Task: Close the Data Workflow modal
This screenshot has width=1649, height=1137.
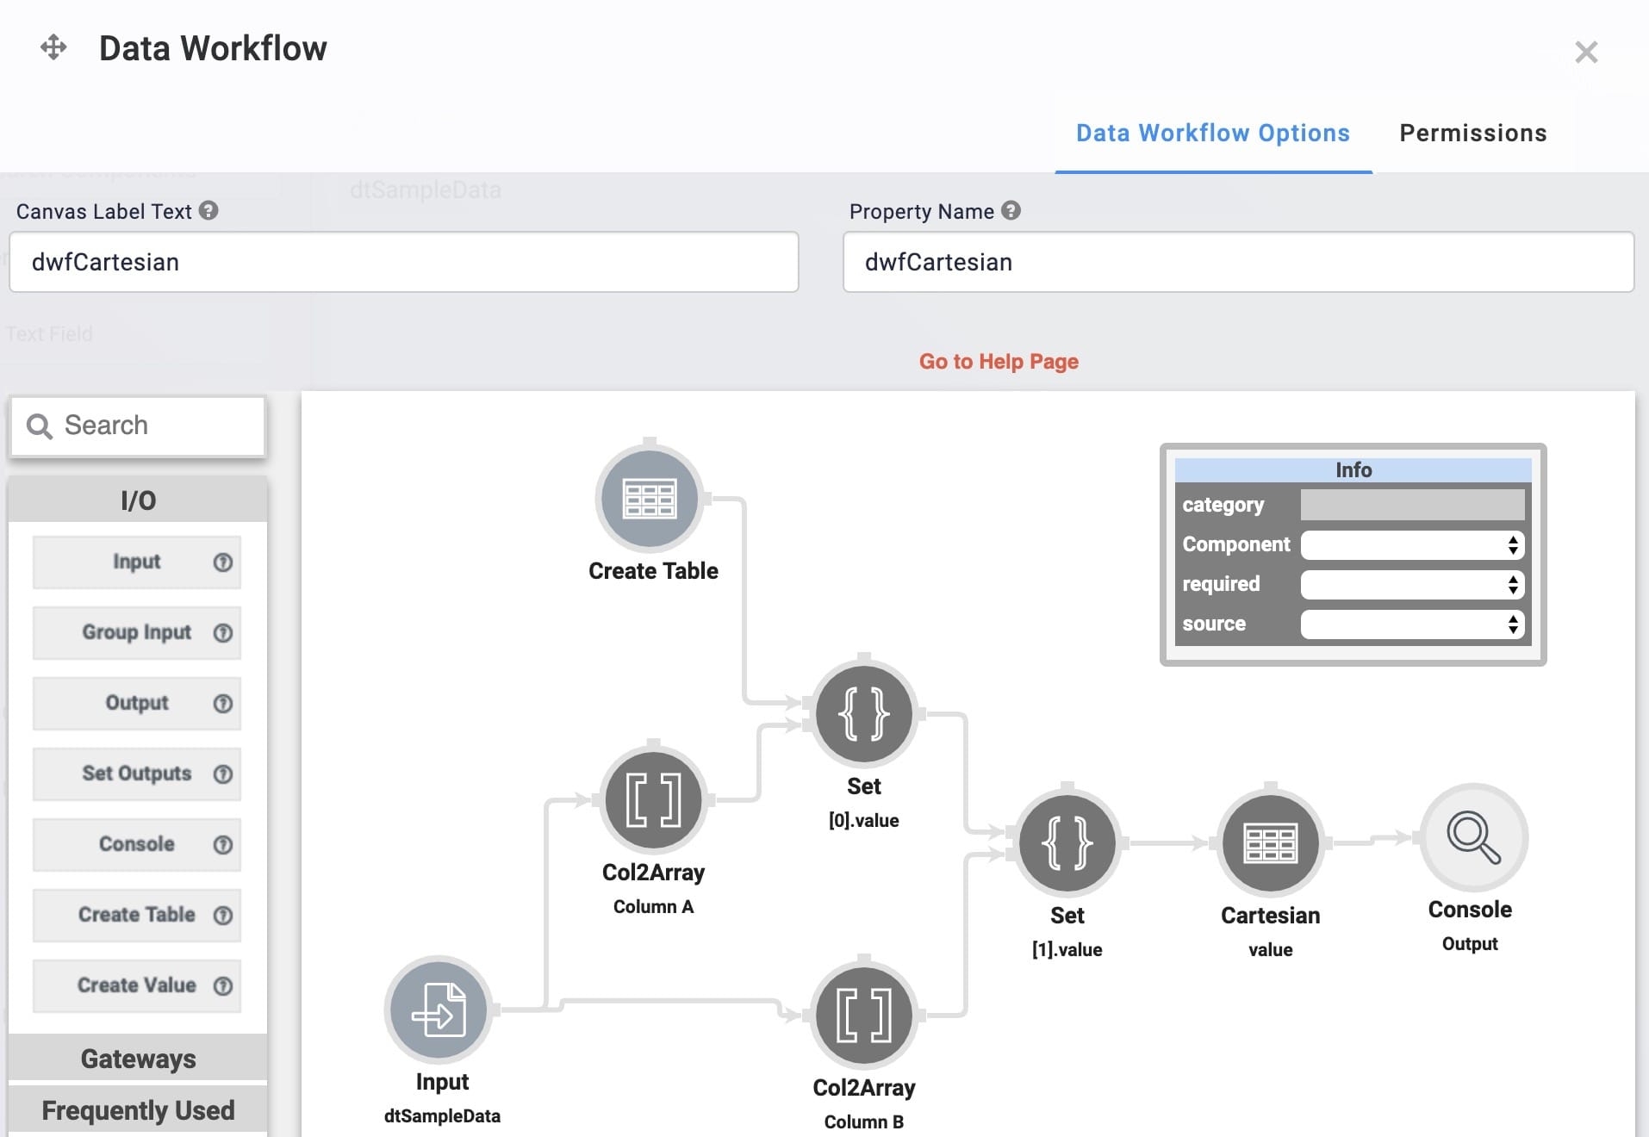Action: click(1586, 53)
